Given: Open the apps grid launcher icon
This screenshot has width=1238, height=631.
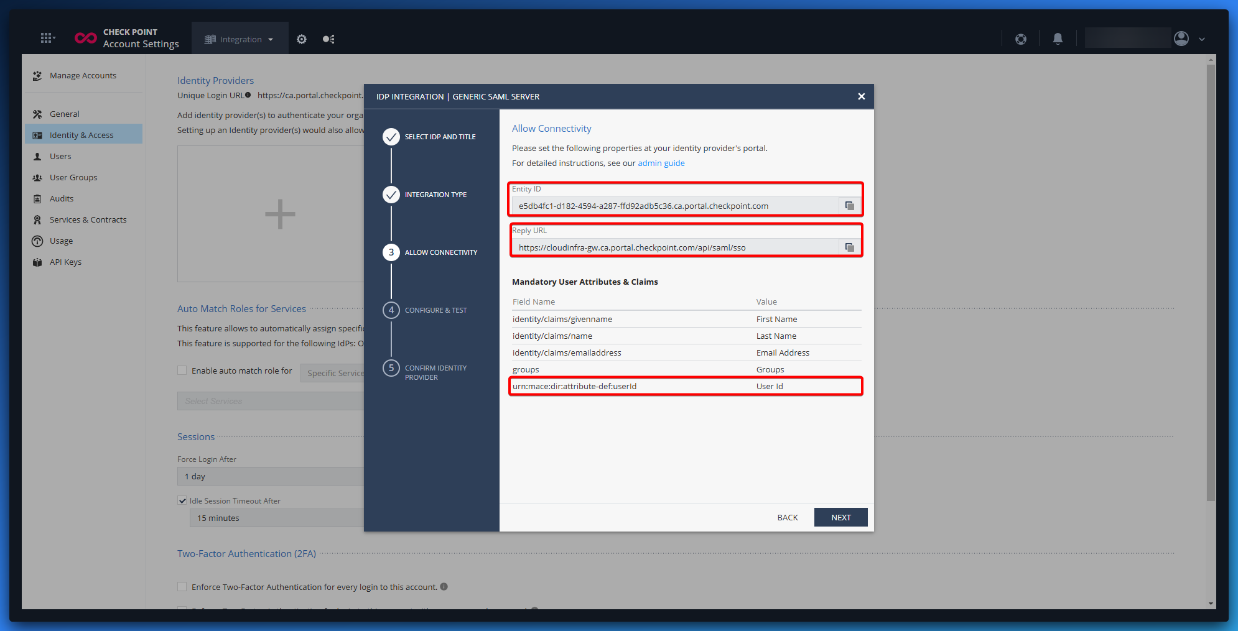Looking at the screenshot, I should pos(47,39).
